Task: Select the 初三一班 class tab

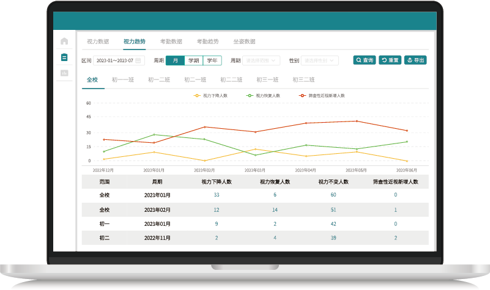Action: pyautogui.click(x=267, y=80)
